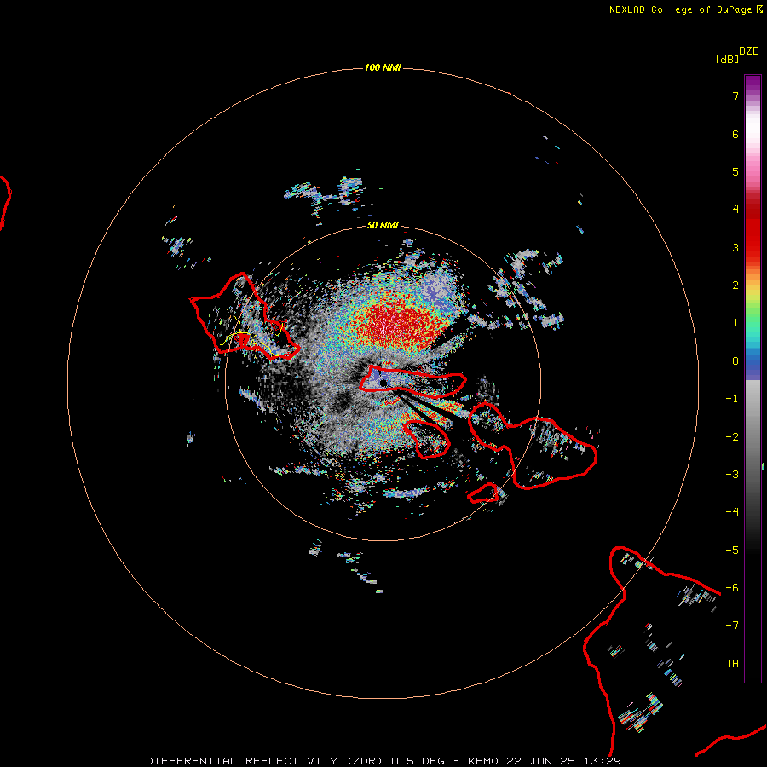Image resolution: width=767 pixels, height=767 pixels.
Task: Click the -4 dB legend tick label
Action: pos(732,512)
